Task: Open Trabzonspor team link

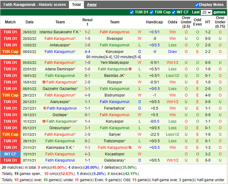Action: coord(114,141)
